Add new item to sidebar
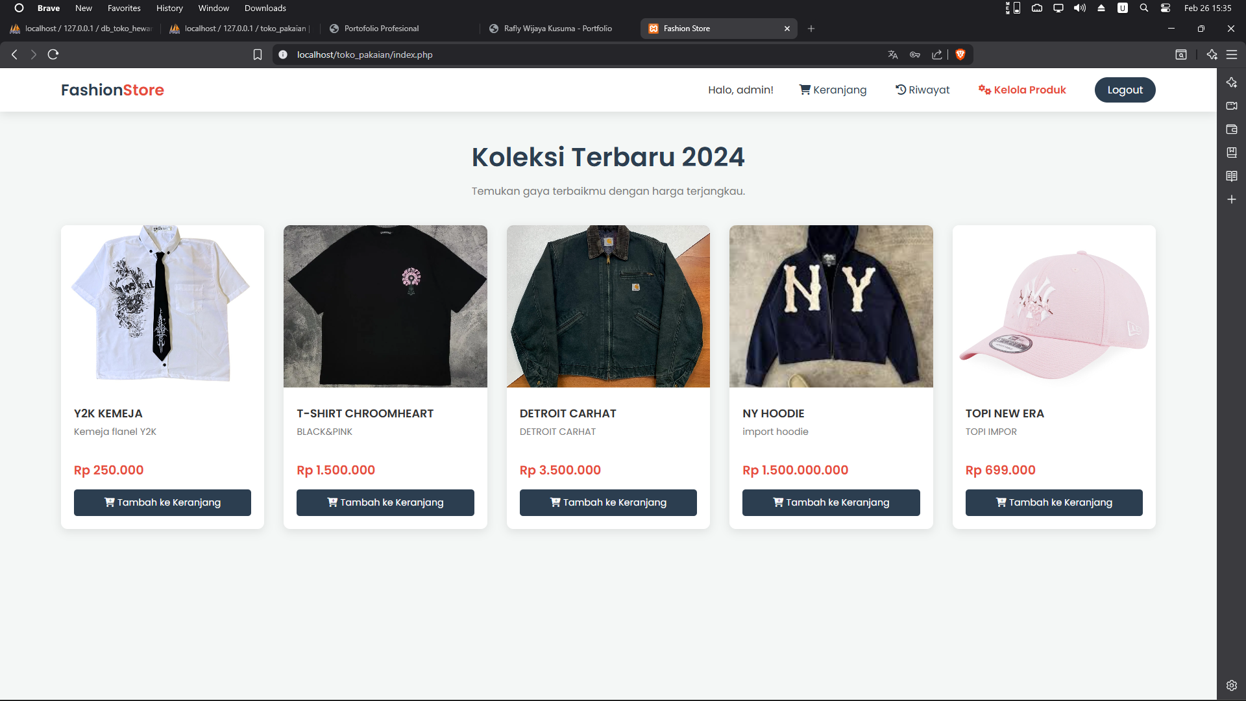This screenshot has height=701, width=1246. 1232,199
